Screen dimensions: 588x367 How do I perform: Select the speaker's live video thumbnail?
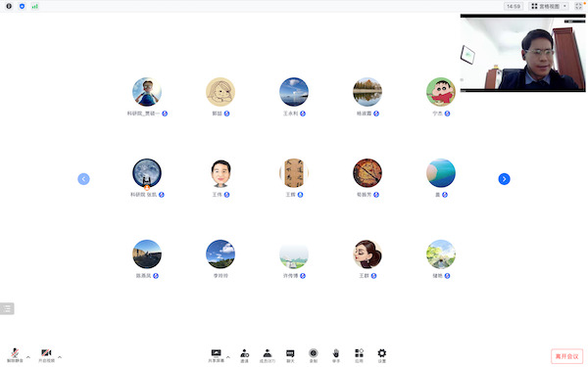point(522,53)
